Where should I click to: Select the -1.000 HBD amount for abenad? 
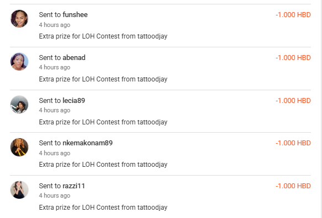pos(293,58)
